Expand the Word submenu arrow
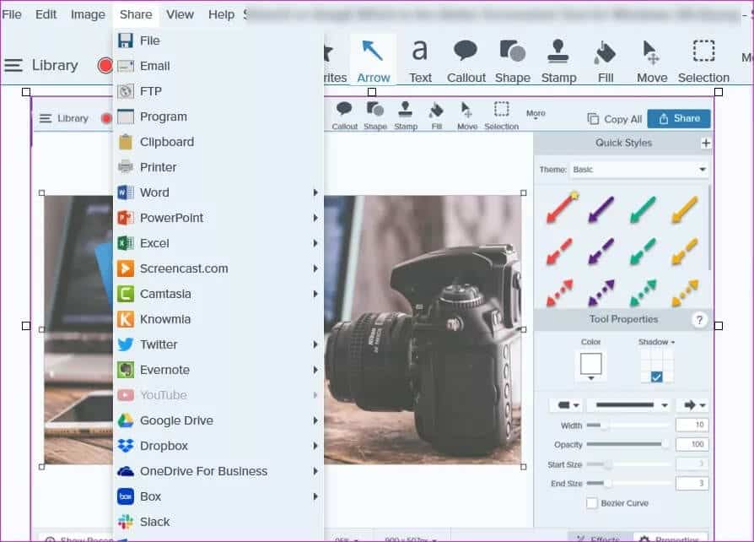 315,192
